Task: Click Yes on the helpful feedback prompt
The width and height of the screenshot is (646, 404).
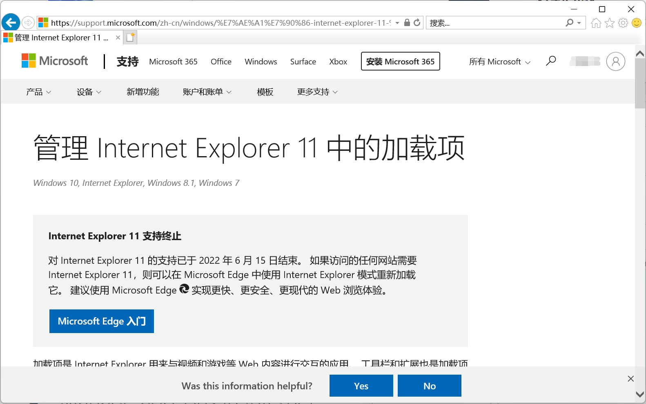Action: (x=361, y=386)
